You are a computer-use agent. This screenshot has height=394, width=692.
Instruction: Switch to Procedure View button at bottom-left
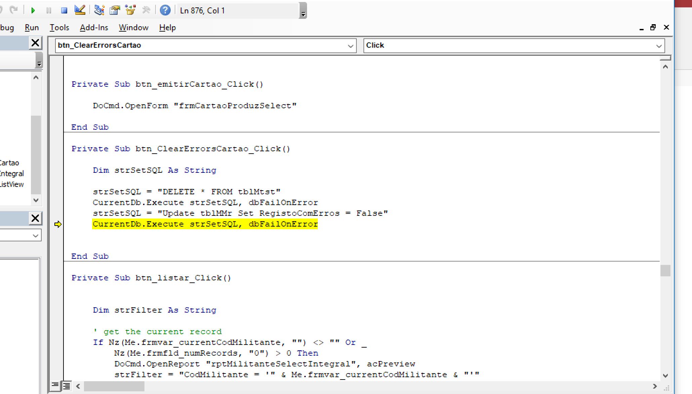coord(55,385)
